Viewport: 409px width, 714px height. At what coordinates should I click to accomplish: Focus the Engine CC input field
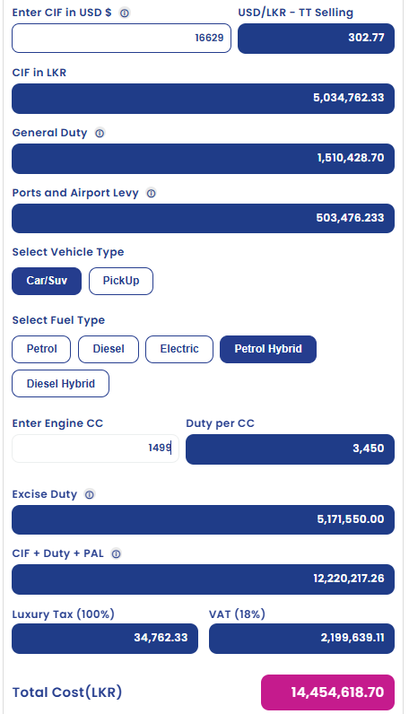(x=96, y=448)
